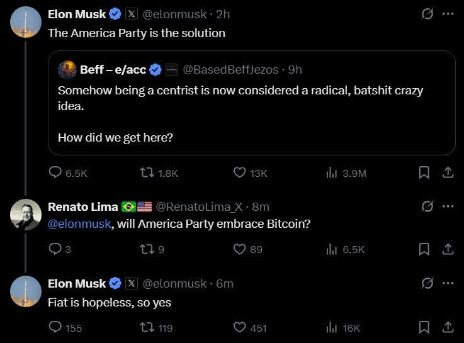
Task: View analytics showing 3.9M views
Action: 332,172
